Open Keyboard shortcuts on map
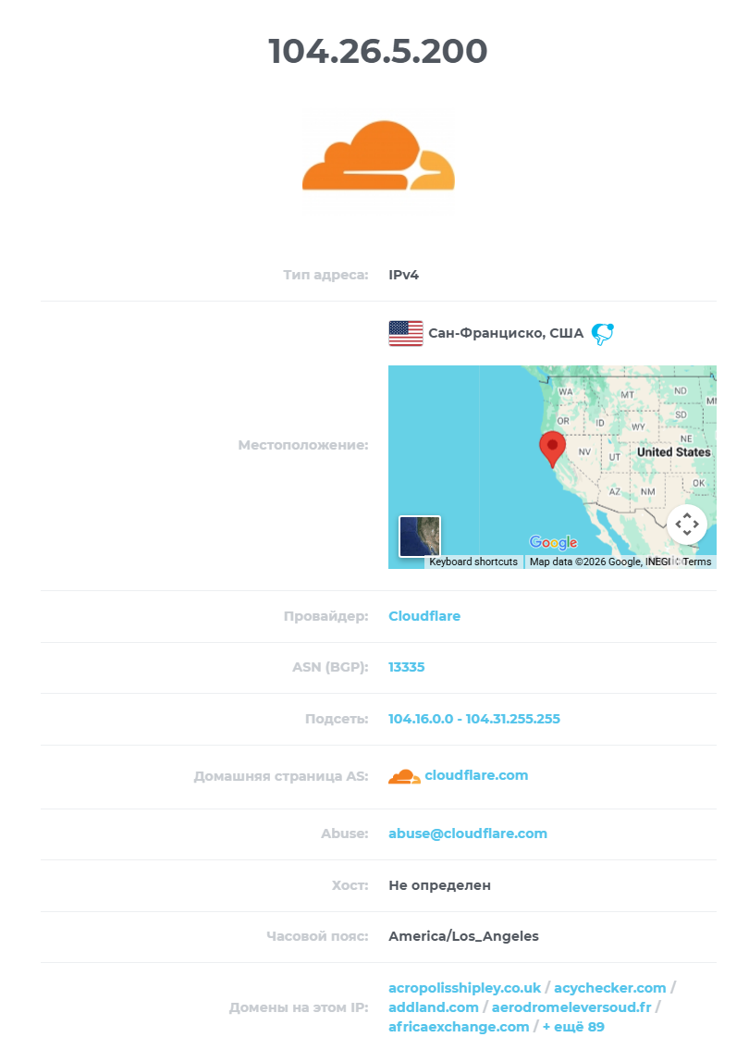This screenshot has height=1062, width=749. [473, 562]
